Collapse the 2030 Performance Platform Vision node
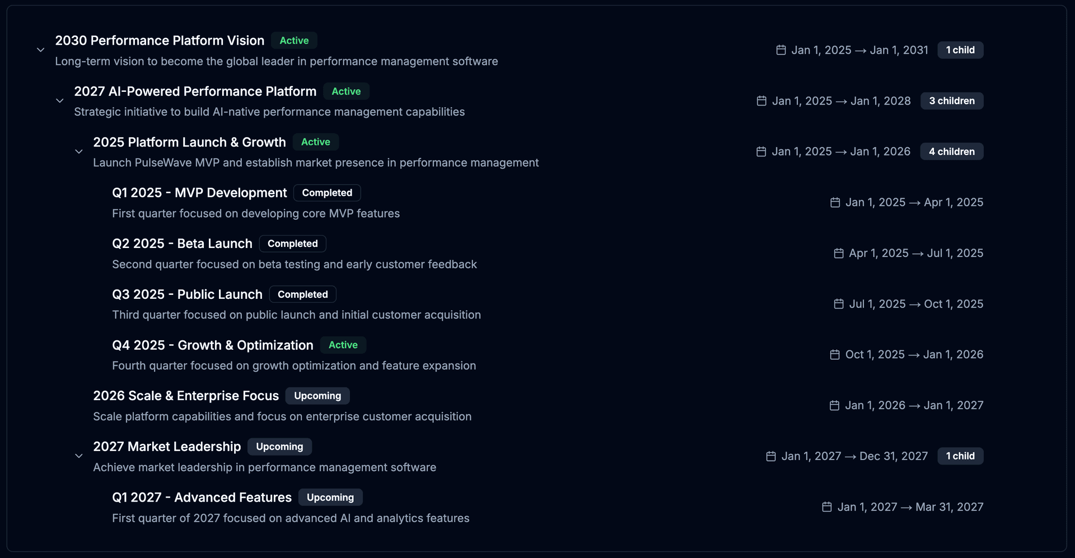 pyautogui.click(x=40, y=50)
